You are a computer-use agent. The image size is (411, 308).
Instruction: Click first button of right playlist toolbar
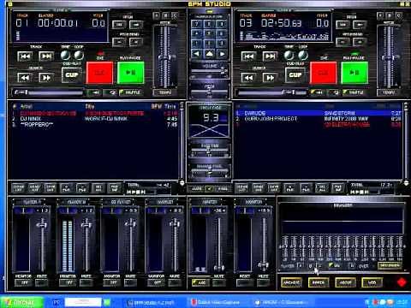242,188
